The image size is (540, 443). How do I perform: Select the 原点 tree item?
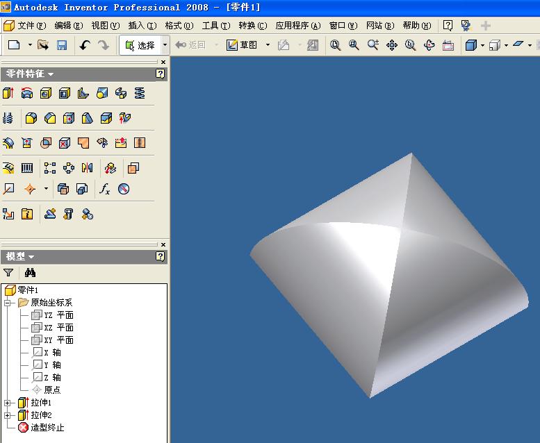pos(47,390)
